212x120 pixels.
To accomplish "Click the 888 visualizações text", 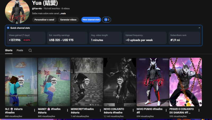I will (x=14, y=116).
